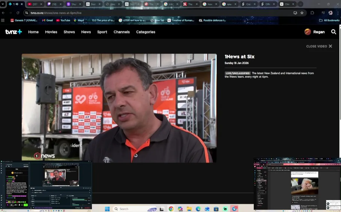341x212 pixels.
Task: Open the Shows menu item
Action: 69,32
